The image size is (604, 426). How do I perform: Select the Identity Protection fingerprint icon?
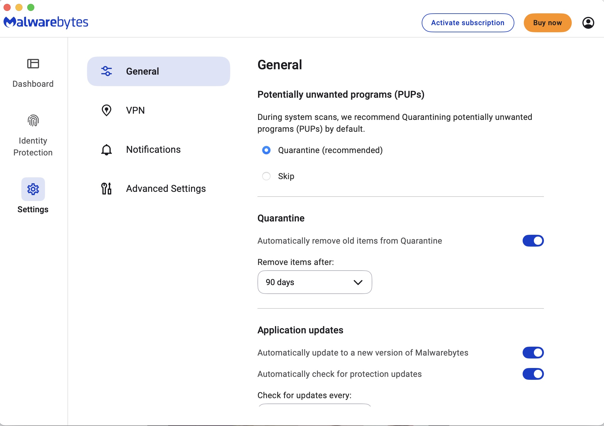33,120
